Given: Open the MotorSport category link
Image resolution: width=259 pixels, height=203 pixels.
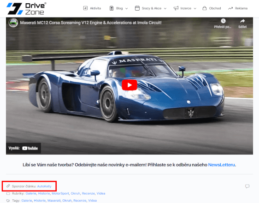Looking at the screenshot, I should (60, 193).
